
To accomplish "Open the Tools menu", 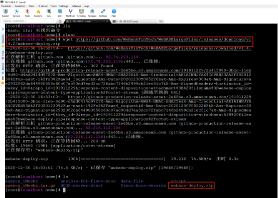I will (53, 6).
